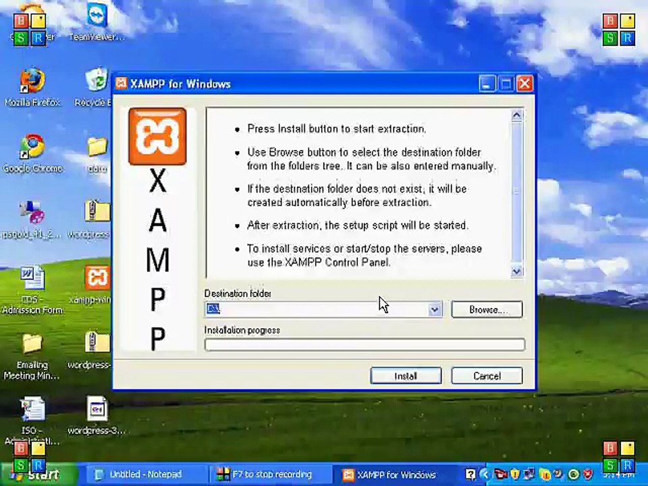Click the instructions scrollbar thumb
Screen dimensions: 648x486
tap(516, 192)
